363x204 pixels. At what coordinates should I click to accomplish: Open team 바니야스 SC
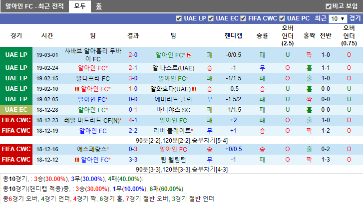pos(173,110)
